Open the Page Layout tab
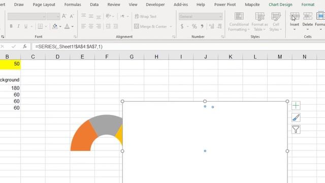 (x=44, y=5)
